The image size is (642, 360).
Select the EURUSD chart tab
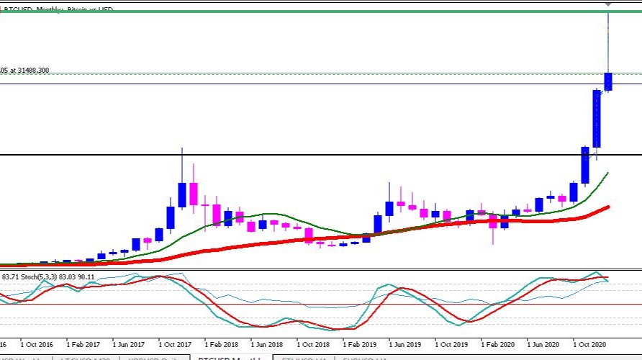click(364, 358)
